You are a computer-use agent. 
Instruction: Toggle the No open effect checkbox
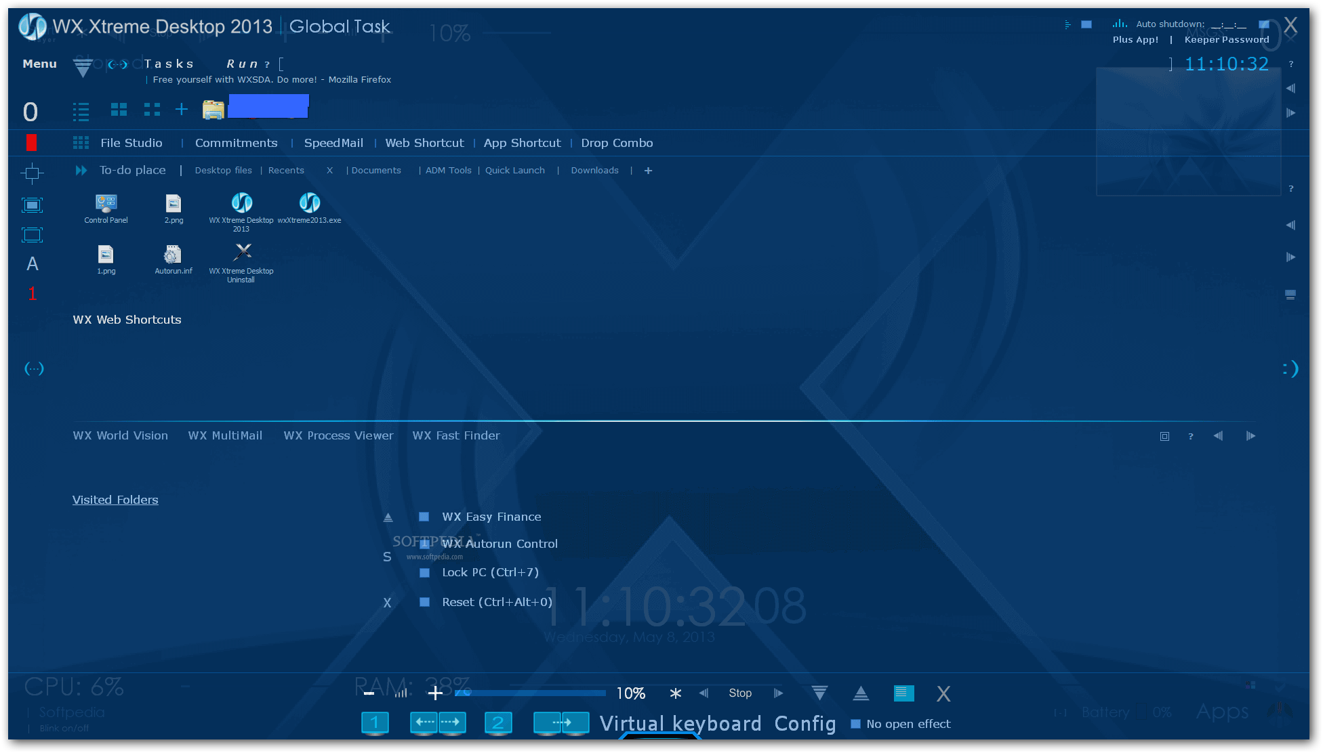[855, 724]
